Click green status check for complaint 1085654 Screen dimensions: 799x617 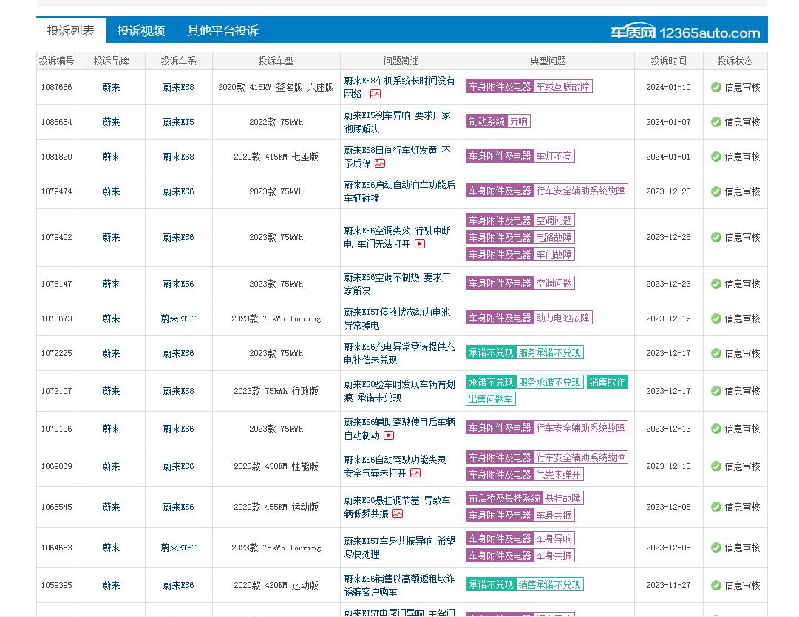point(716,122)
